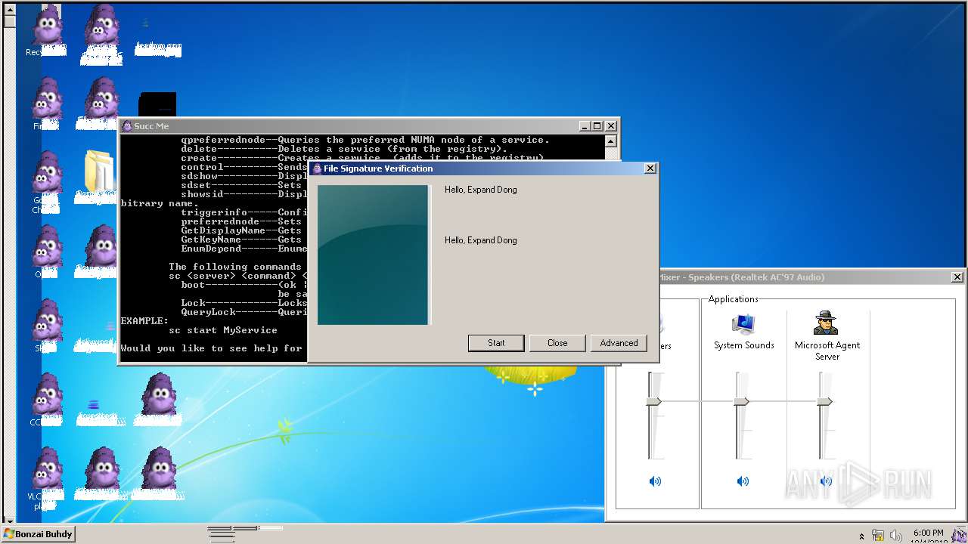Click the System Sounds volume slider handle
968x544 pixels.
pos(742,401)
